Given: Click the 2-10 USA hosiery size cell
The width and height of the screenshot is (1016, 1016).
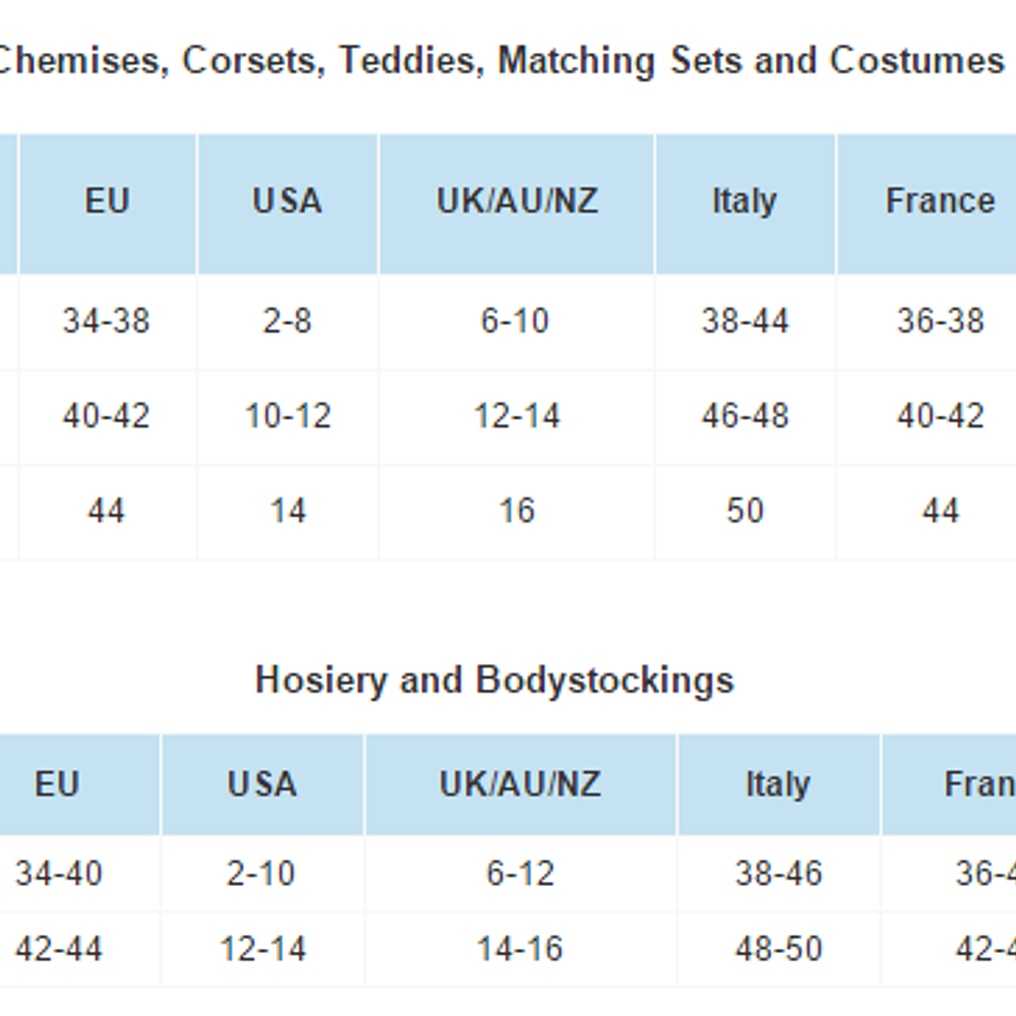Looking at the screenshot, I should (261, 874).
